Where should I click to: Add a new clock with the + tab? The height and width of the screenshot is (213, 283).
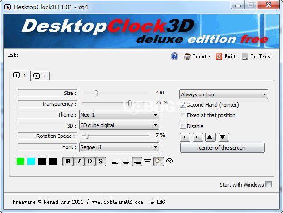click(x=40, y=77)
